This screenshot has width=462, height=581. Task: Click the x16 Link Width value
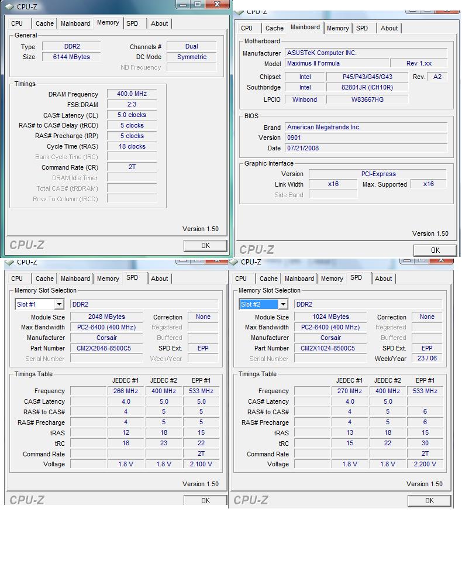(333, 184)
